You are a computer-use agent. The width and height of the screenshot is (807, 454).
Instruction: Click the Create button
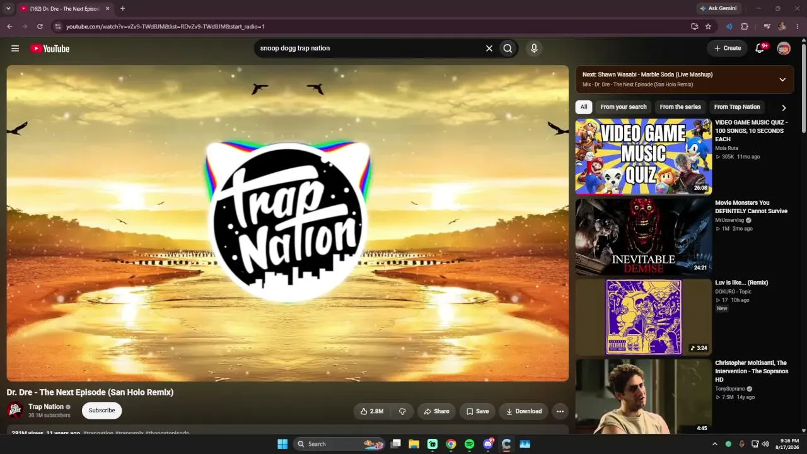pos(727,48)
